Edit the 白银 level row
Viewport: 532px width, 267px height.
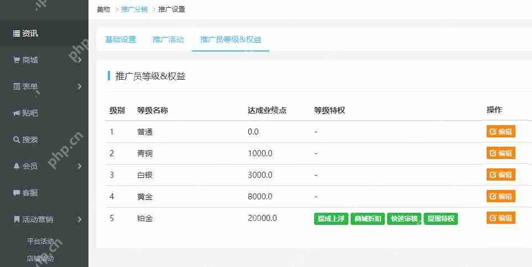pos(501,174)
